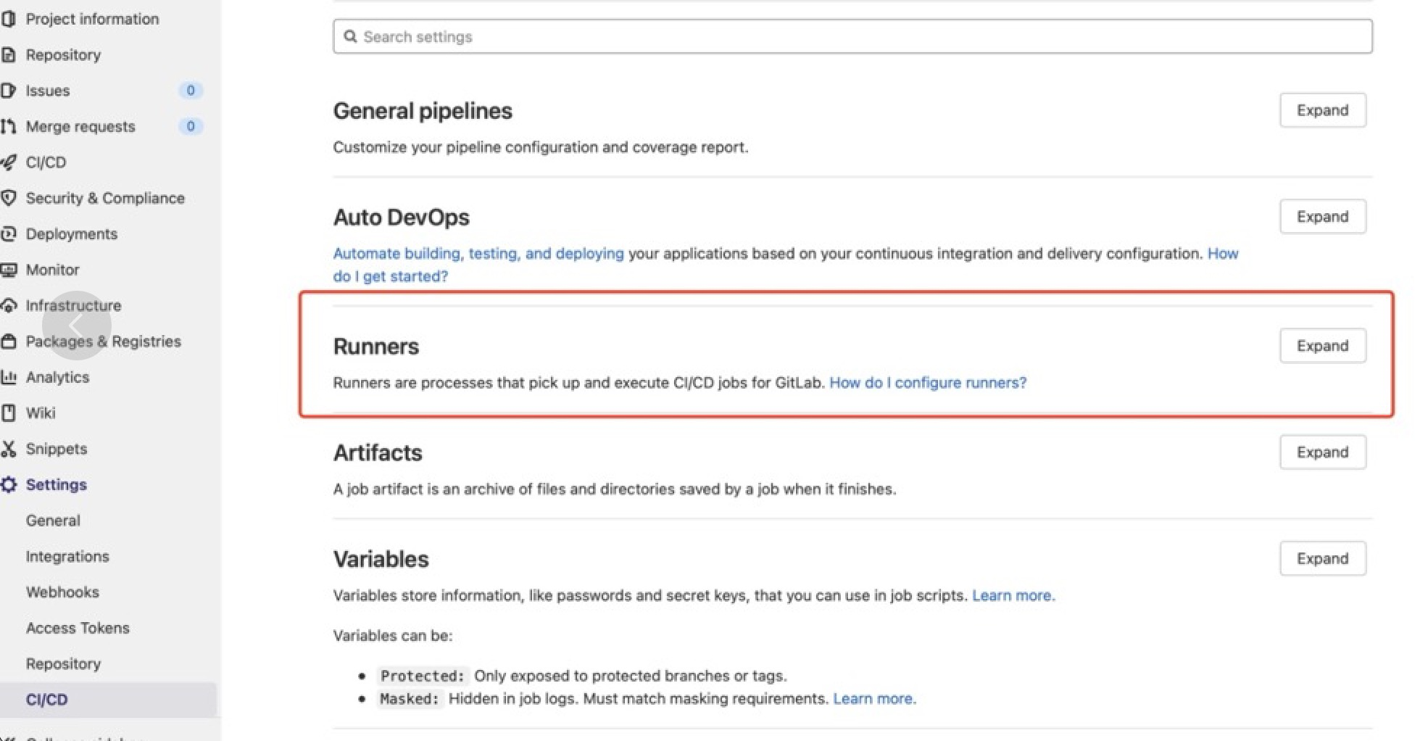Viewport: 1428px width, 741px height.
Task: Open Wiki in the sidebar
Action: point(41,413)
